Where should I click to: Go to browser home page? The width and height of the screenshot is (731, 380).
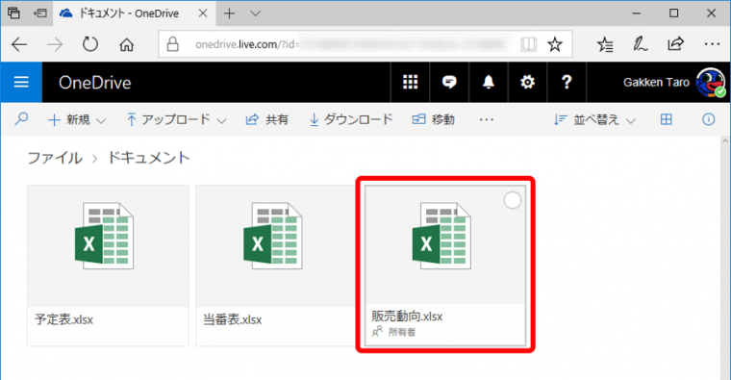(126, 45)
